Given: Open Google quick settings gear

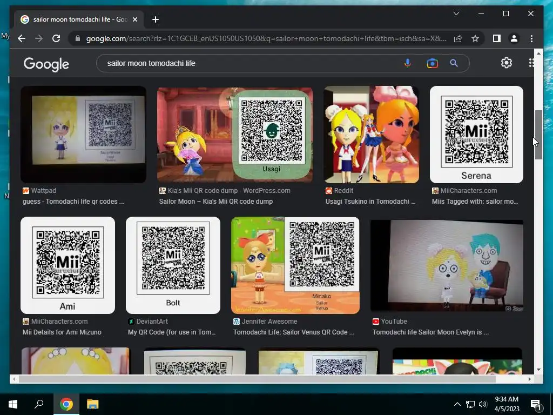Looking at the screenshot, I should 507,63.
